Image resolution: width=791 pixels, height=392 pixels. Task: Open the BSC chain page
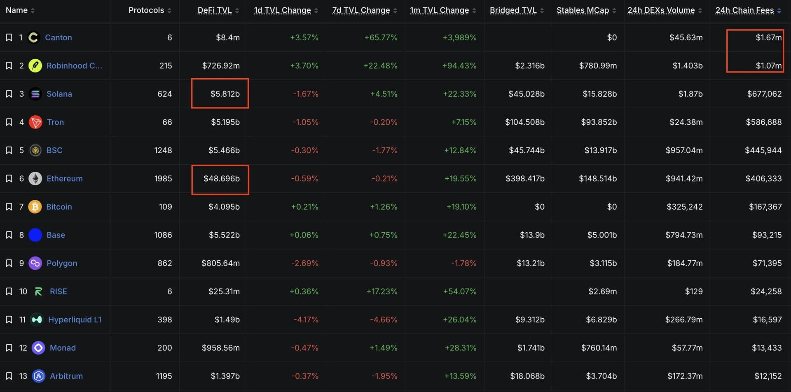(54, 150)
